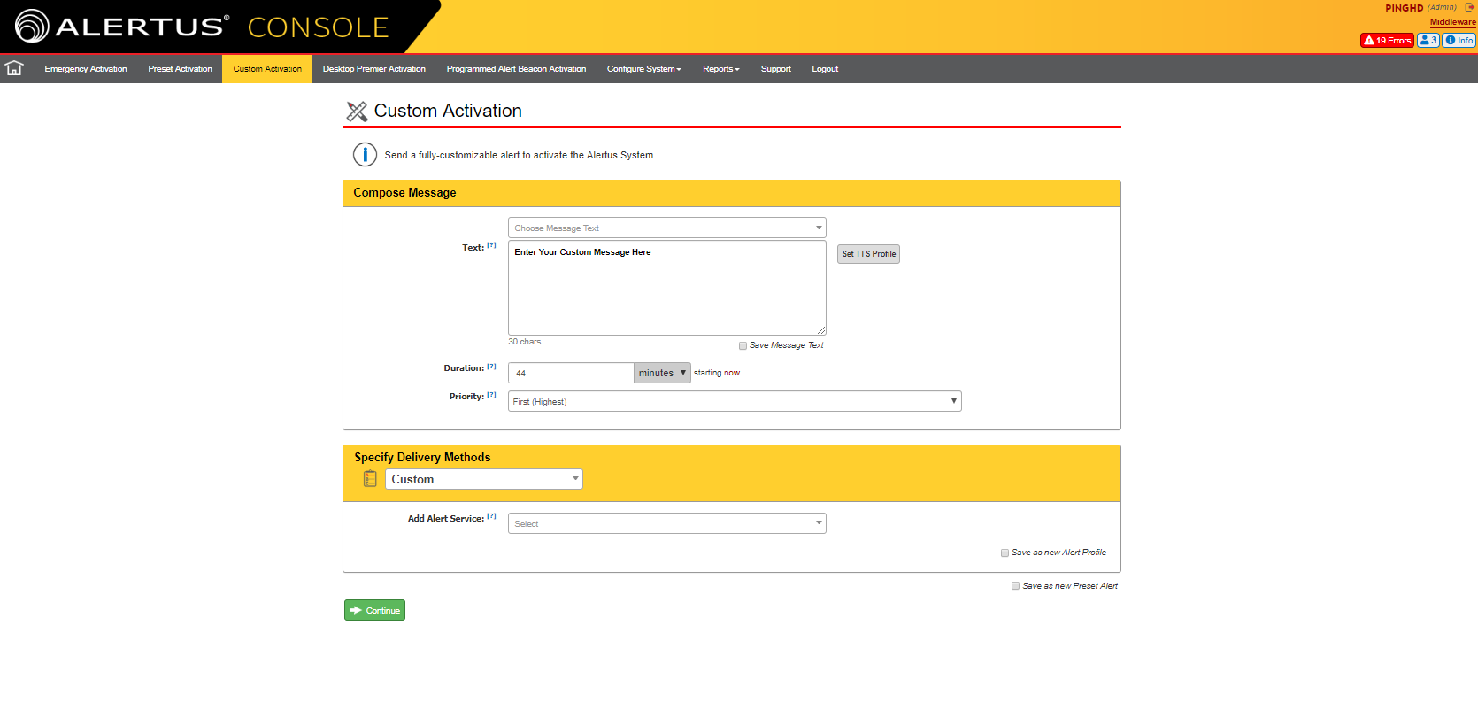Open the 19 Errors alert badge
Image resolution: width=1478 pixels, height=719 pixels.
1387,40
